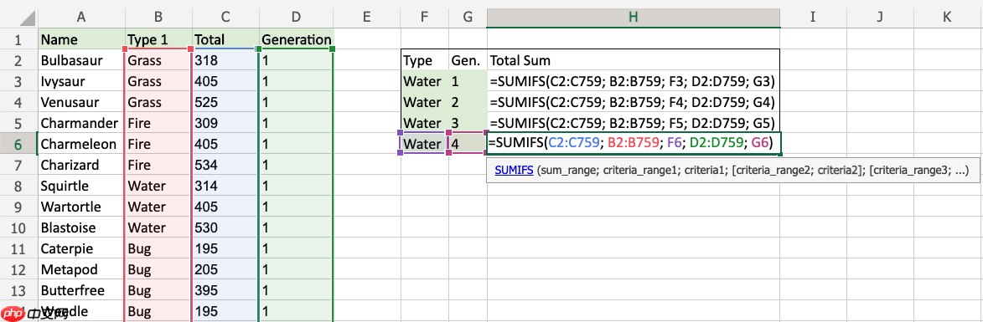Select the SUMIFS formula referencing F5 and G5
This screenshot has height=322, width=983.
634,123
